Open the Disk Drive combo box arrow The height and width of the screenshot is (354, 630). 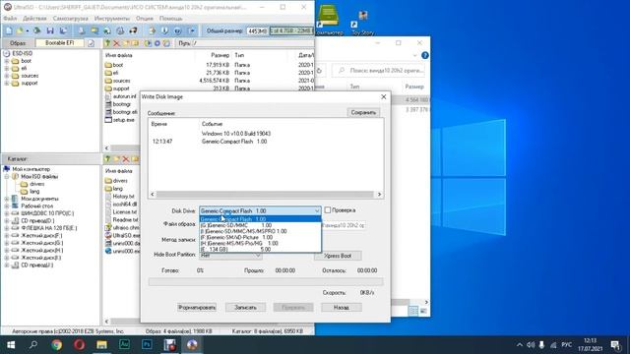coord(317,210)
